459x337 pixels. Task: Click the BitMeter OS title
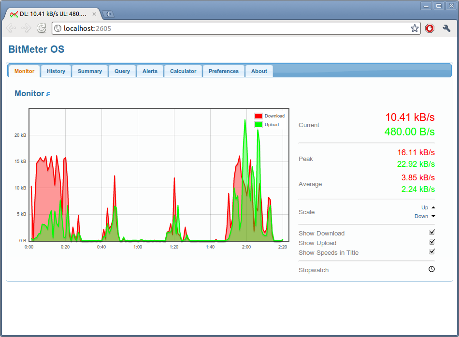pos(36,49)
